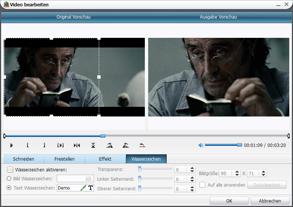Increase the Transparenz value with up arrow
Image resolution: width=293 pixels, height=207 pixels.
tap(192, 168)
